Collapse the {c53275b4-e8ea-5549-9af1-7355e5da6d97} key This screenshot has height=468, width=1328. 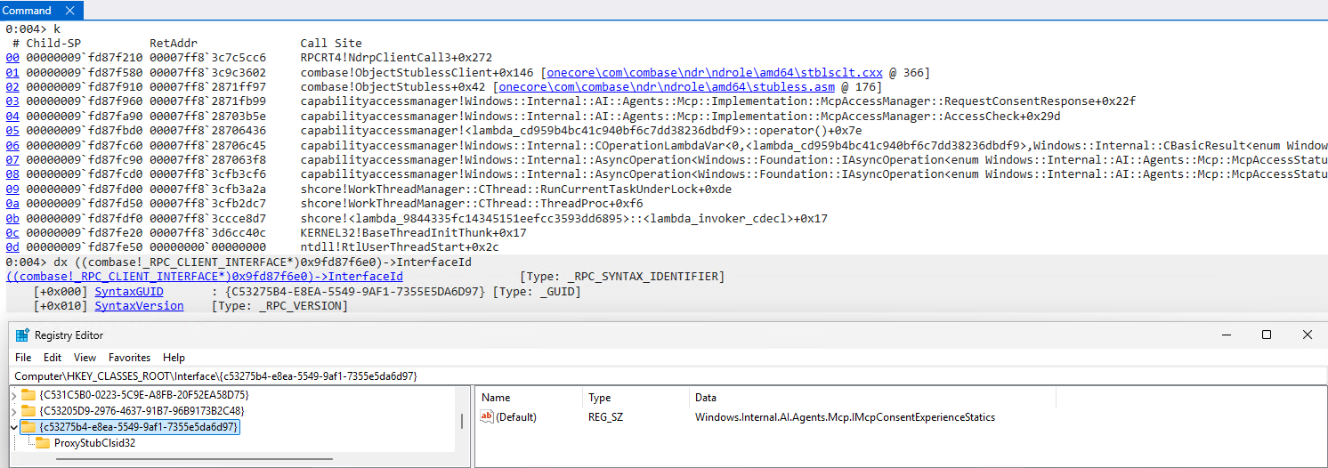coord(12,427)
